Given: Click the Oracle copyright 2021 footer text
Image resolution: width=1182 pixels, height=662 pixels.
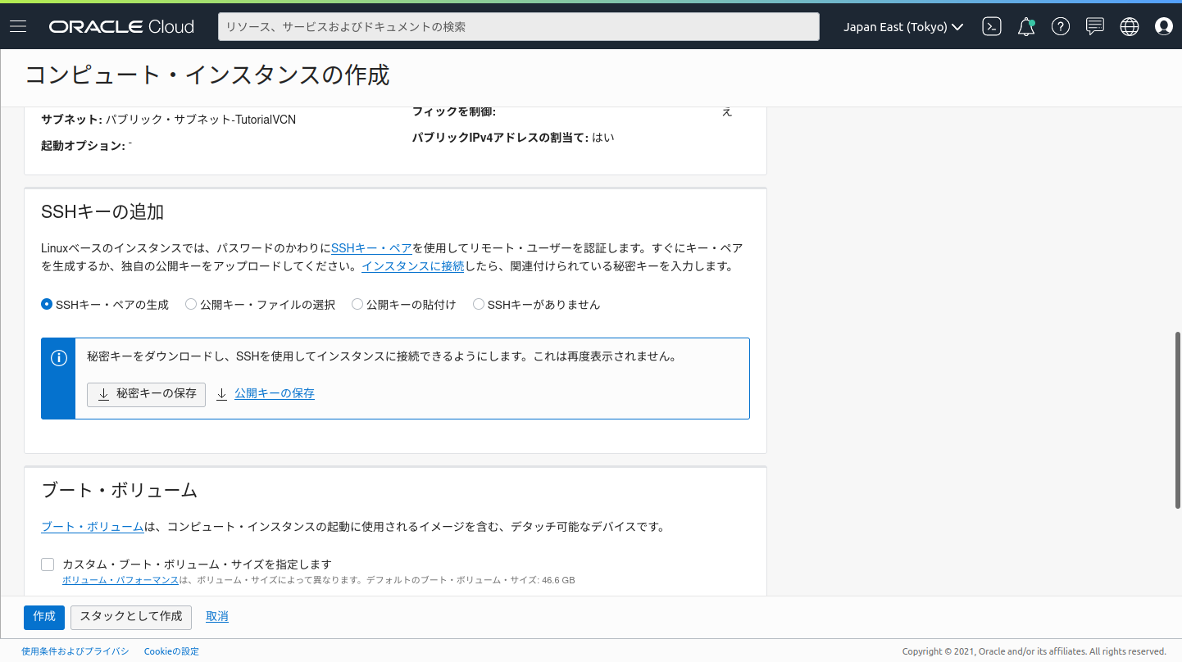Looking at the screenshot, I should tap(1034, 651).
